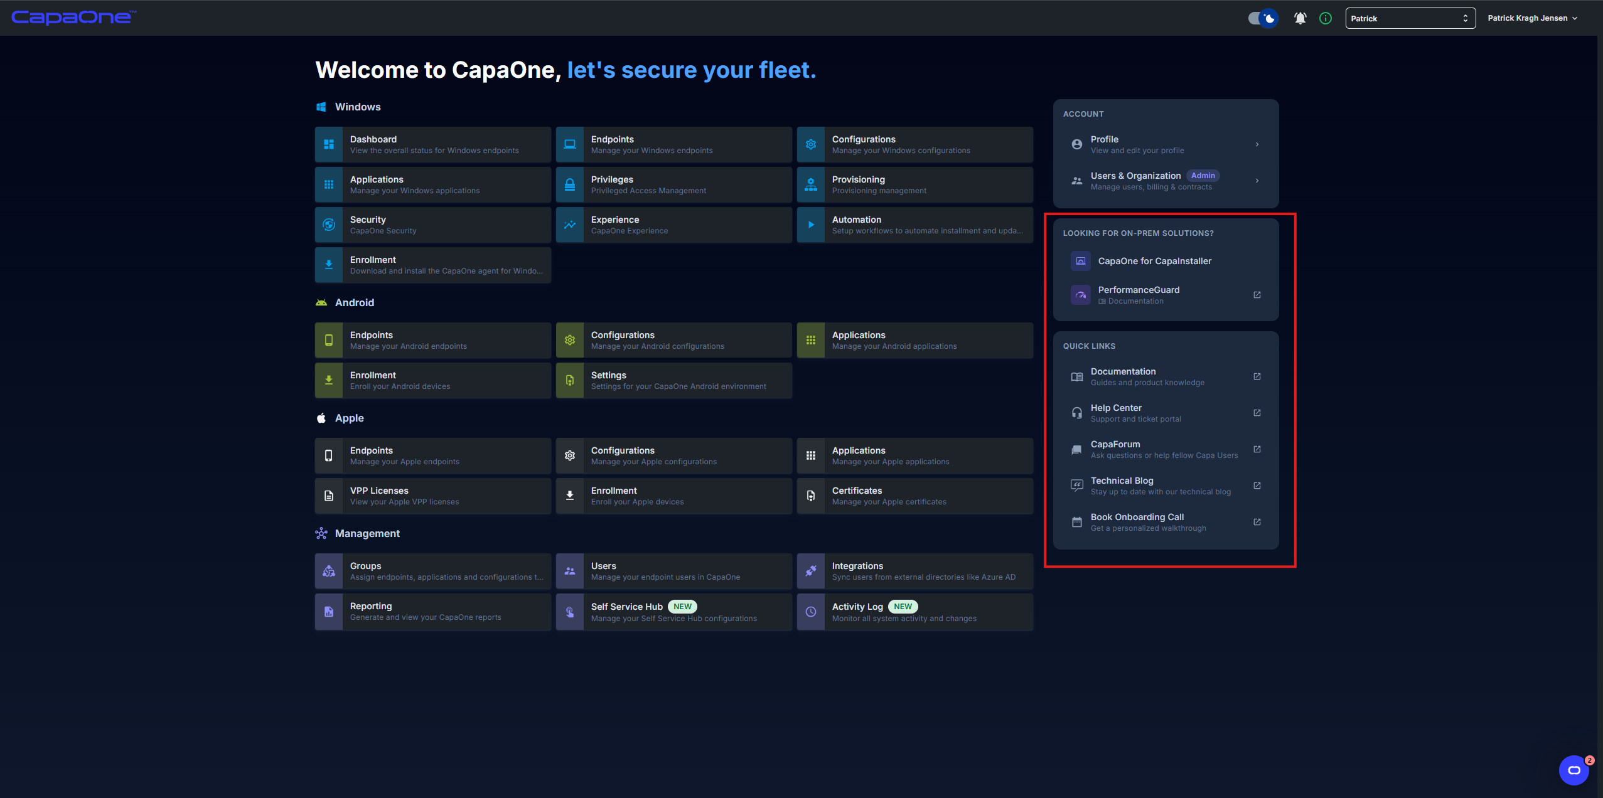The width and height of the screenshot is (1603, 798).
Task: Click the Documentation book icon
Action: pyautogui.click(x=1077, y=376)
